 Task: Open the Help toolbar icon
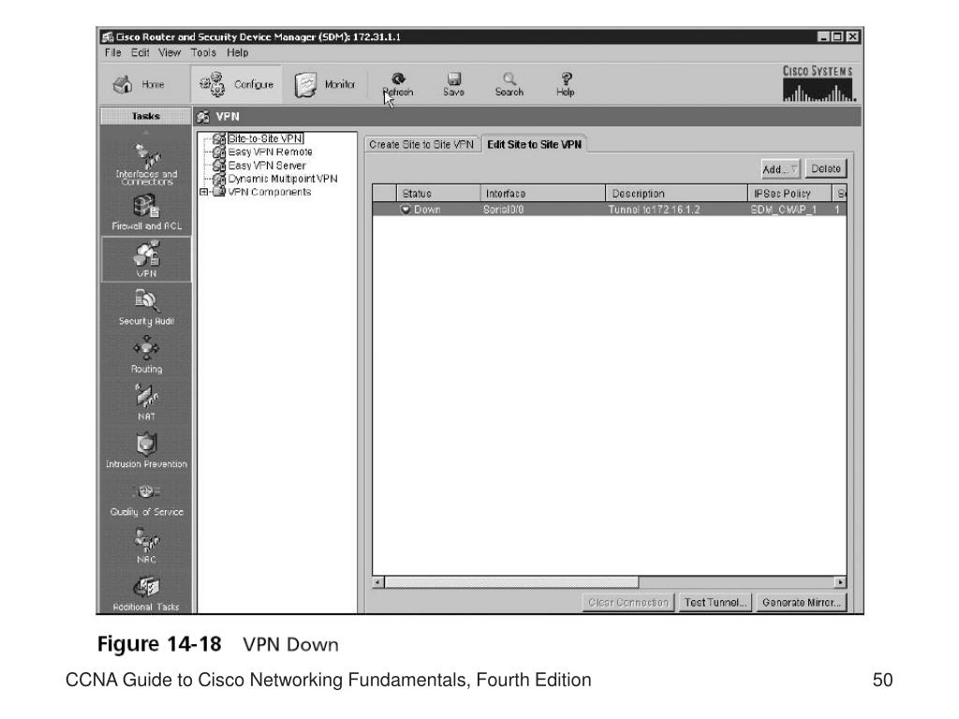click(566, 84)
